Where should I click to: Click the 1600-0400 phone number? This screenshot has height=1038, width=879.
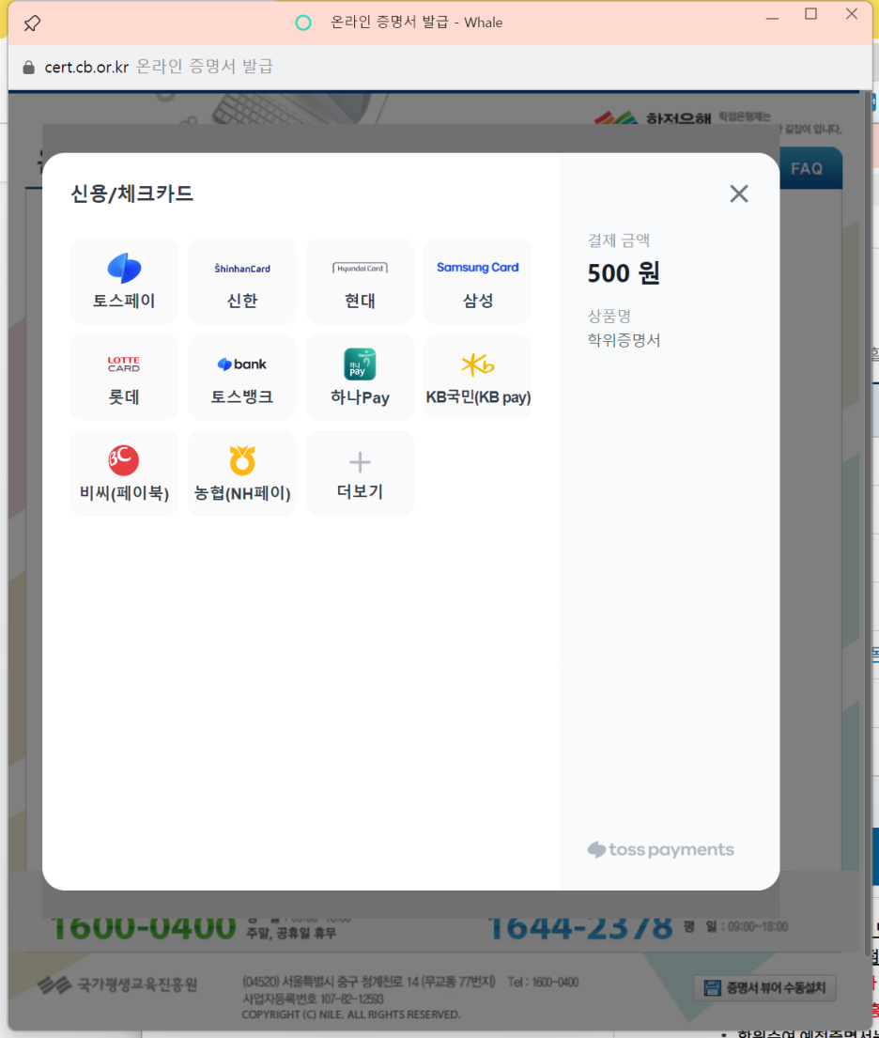(x=143, y=926)
